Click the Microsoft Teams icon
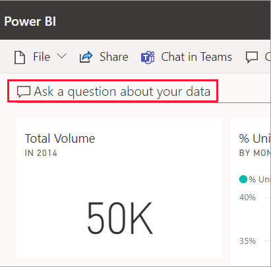Image resolution: width=271 pixels, height=267 pixels. click(x=148, y=57)
